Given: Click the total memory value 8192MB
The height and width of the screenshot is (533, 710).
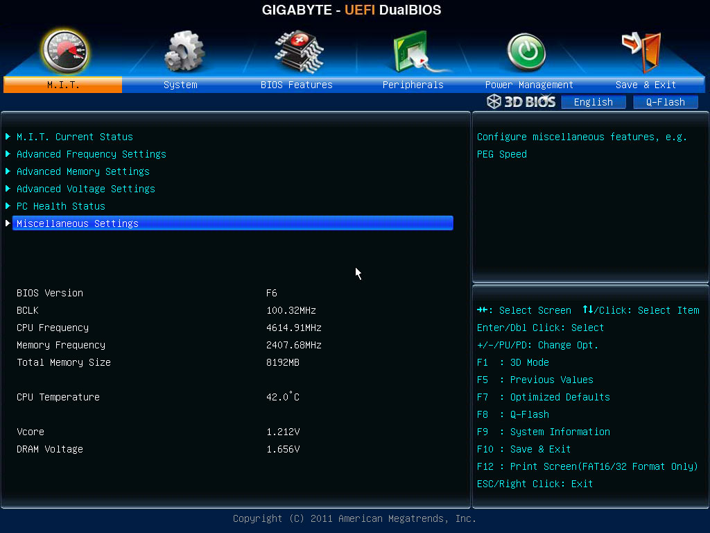Looking at the screenshot, I should [283, 362].
